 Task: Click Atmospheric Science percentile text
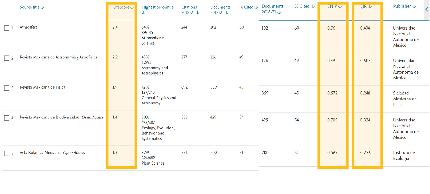coord(153,41)
